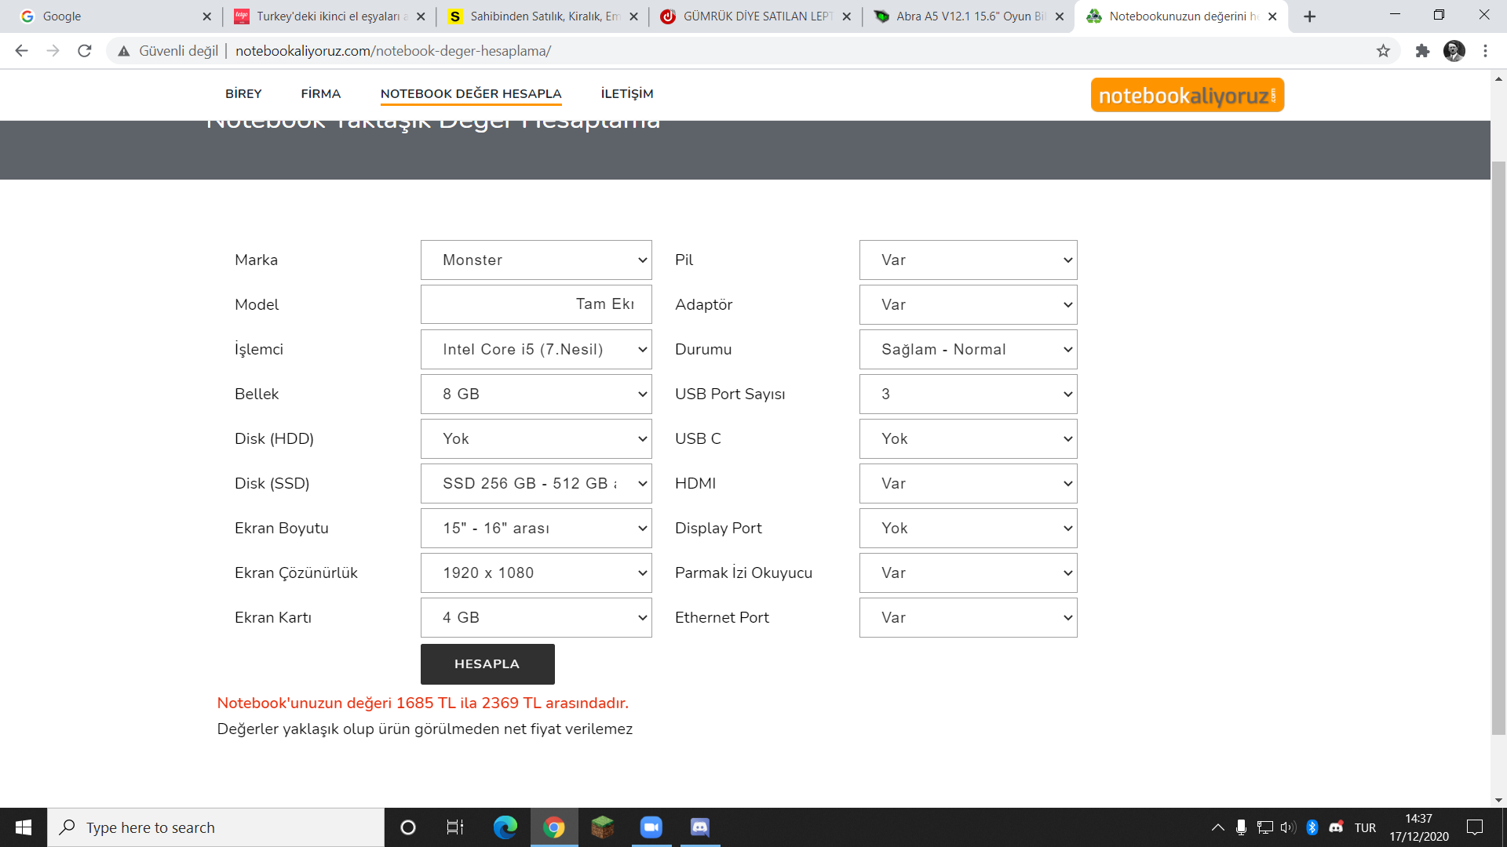This screenshot has height=847, width=1507.
Task: Bookmark this page with star icon
Action: click(x=1383, y=51)
